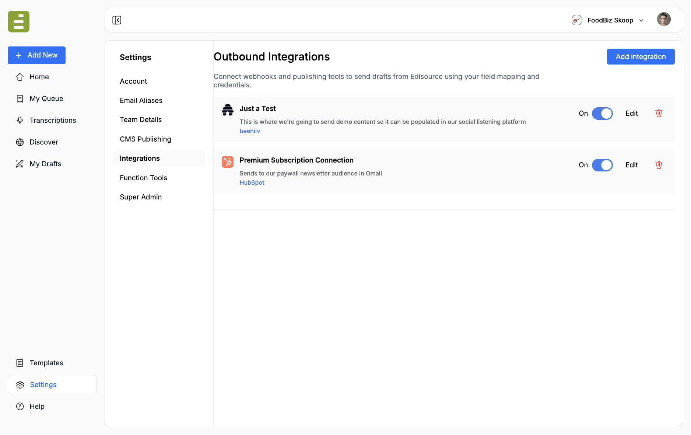The width and height of the screenshot is (691, 435).
Task: Select Settings in the left sidebar
Action: (52, 384)
